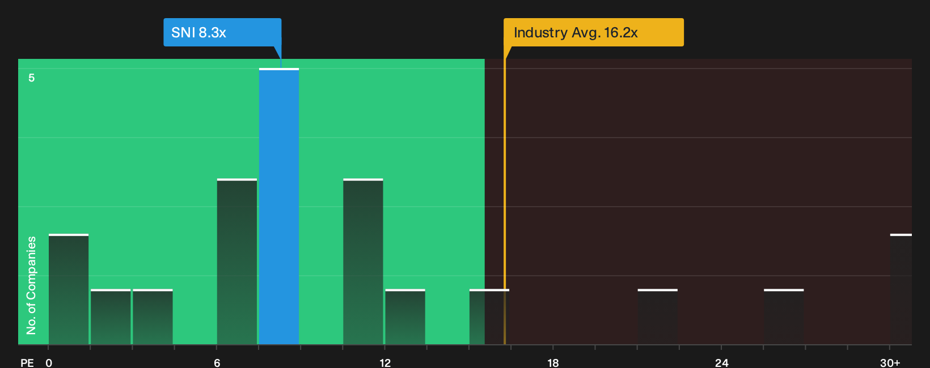Click the dark bar between 18 and 24

(x=658, y=316)
